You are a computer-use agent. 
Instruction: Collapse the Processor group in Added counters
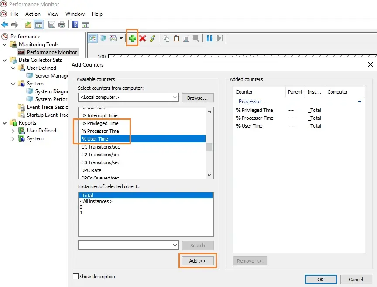click(x=360, y=101)
